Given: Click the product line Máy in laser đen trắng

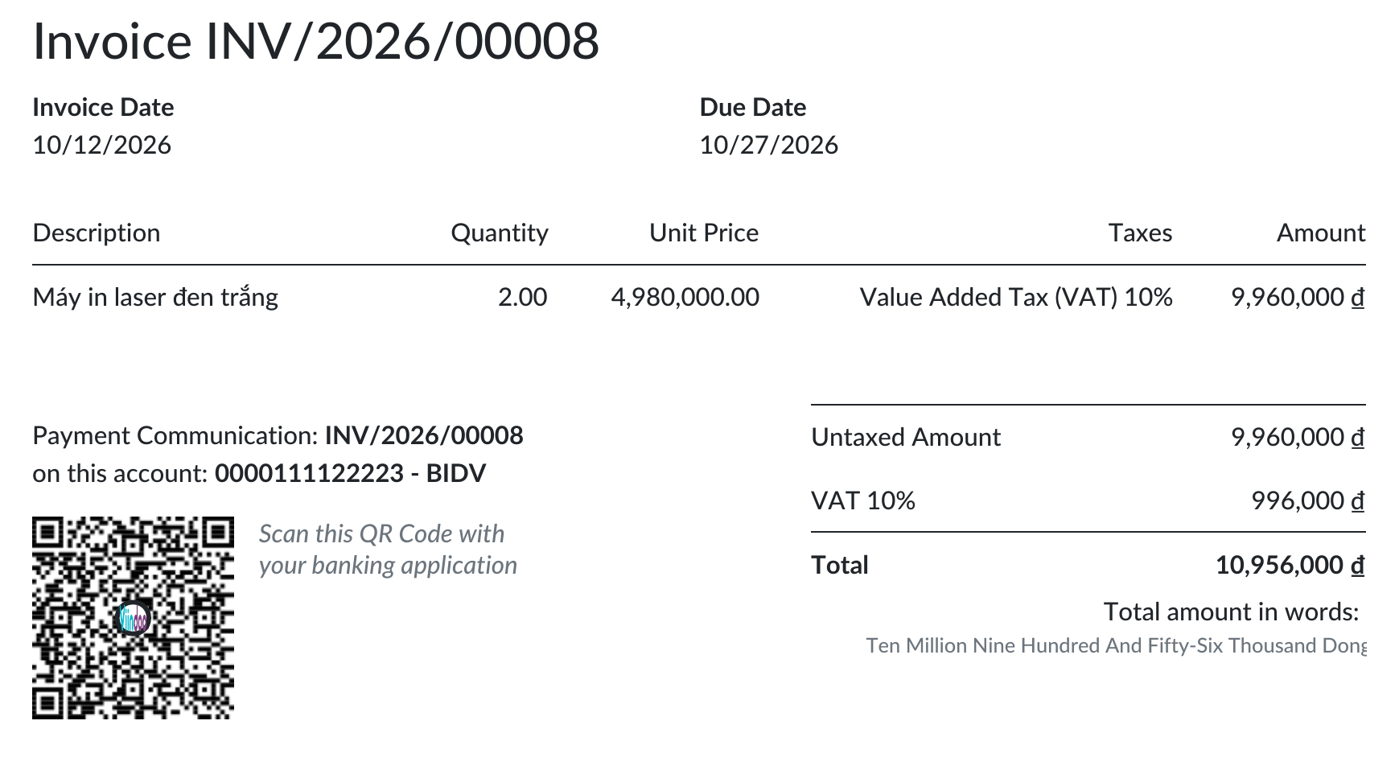Looking at the screenshot, I should click(155, 297).
